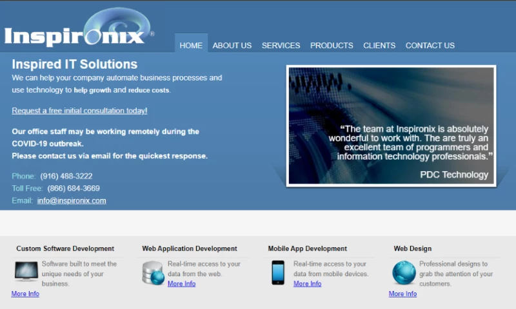Click the Web Design globe icon
The height and width of the screenshot is (309, 516).
tap(404, 273)
